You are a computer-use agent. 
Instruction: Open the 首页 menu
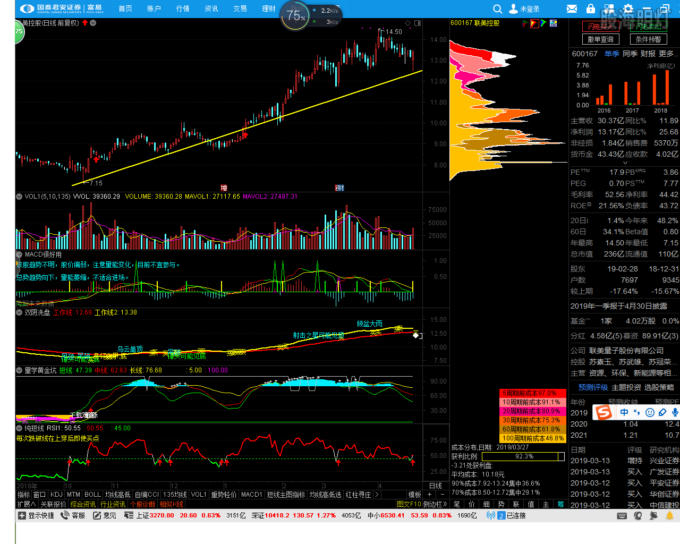pos(125,8)
